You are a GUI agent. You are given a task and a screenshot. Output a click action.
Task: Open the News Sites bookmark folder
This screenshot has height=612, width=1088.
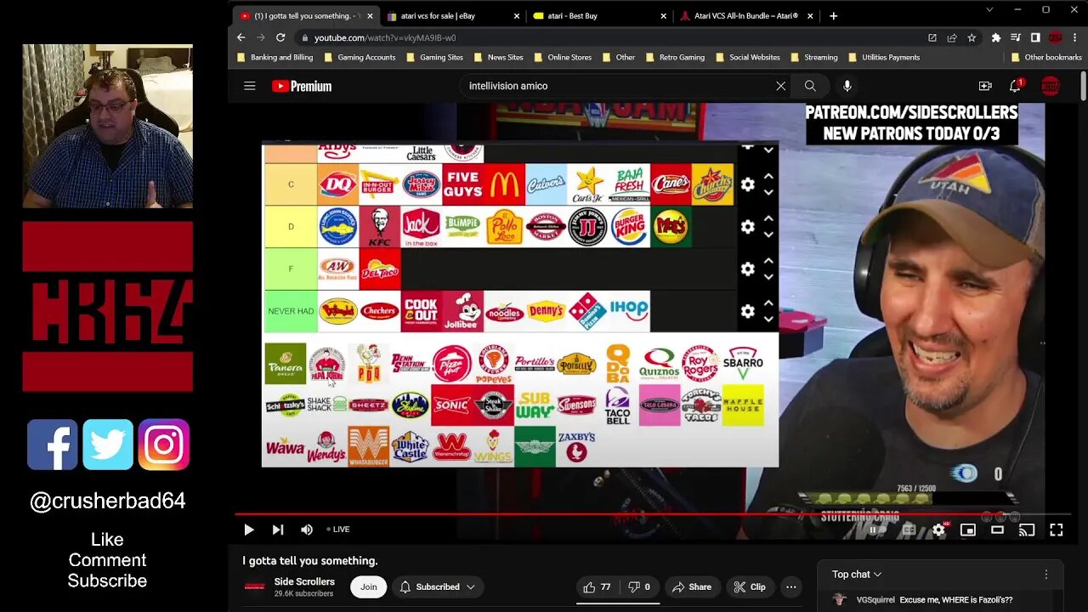(498, 57)
